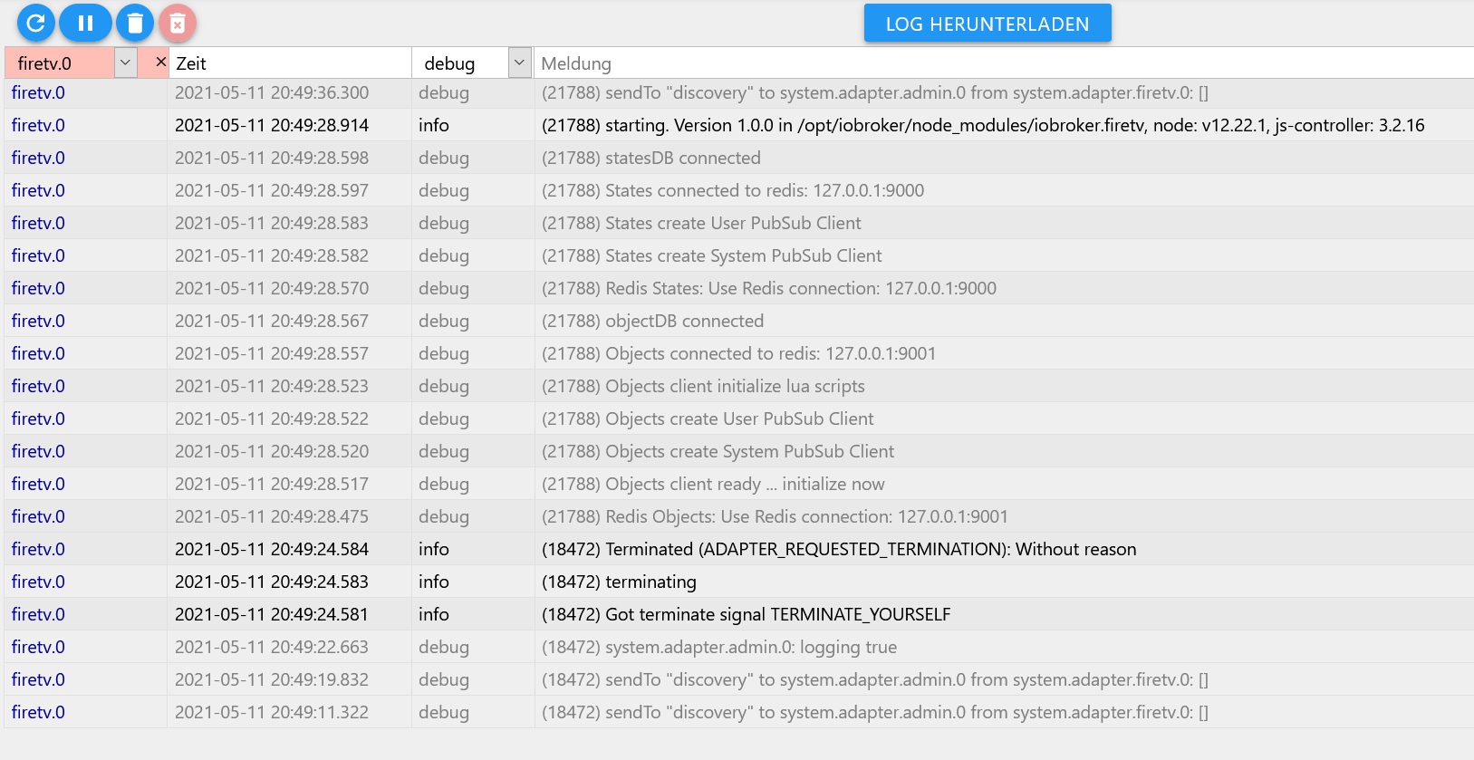This screenshot has width=1474, height=760.
Task: Click 'Redis Objects: Use Redis connection' message
Action: (775, 516)
